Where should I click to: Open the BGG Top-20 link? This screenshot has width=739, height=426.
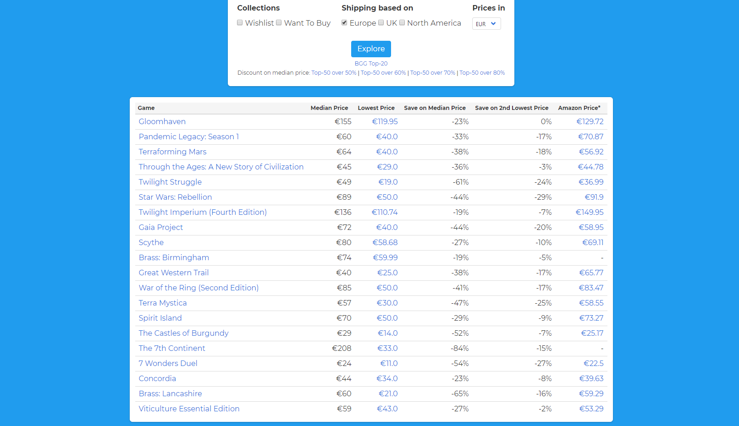tap(371, 64)
